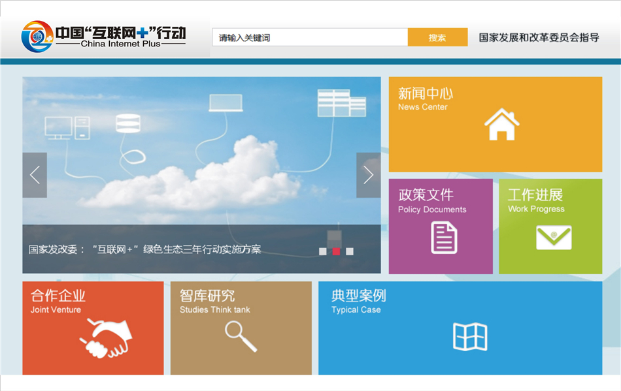Screen dimensions: 621x391
Task: Click the Think tank magnifier icon
Action: click(x=241, y=336)
